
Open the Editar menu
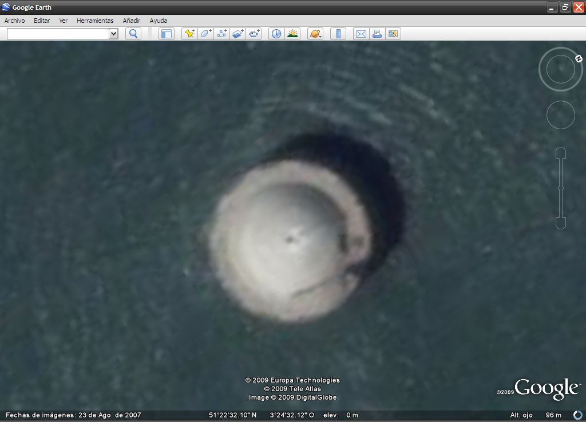pyautogui.click(x=42, y=21)
